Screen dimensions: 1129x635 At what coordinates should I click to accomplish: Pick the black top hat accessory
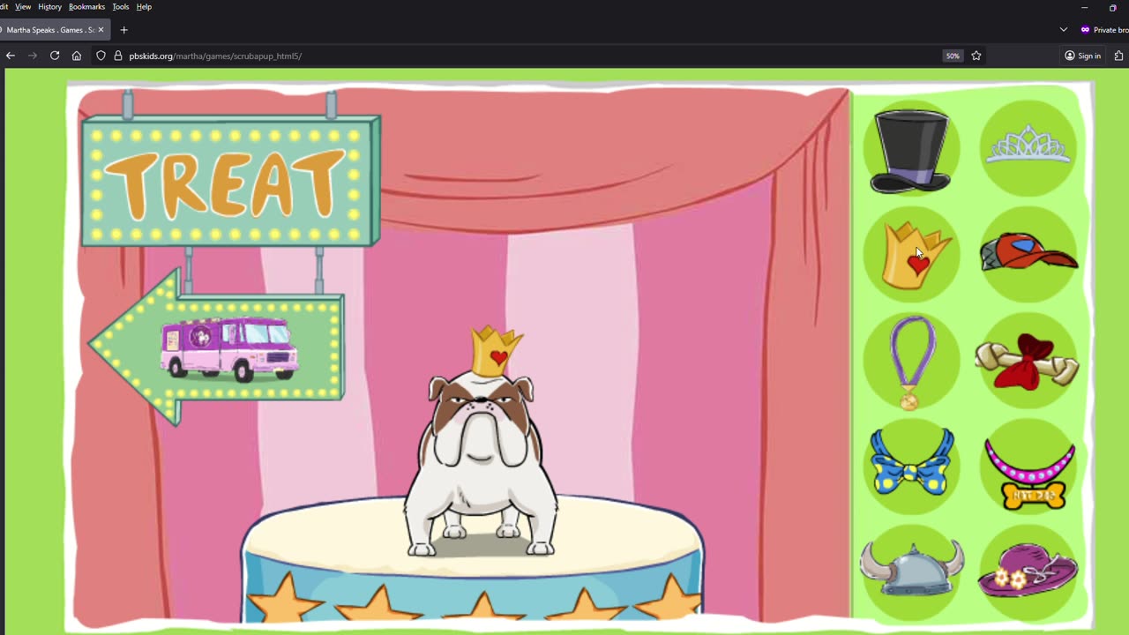[911, 150]
